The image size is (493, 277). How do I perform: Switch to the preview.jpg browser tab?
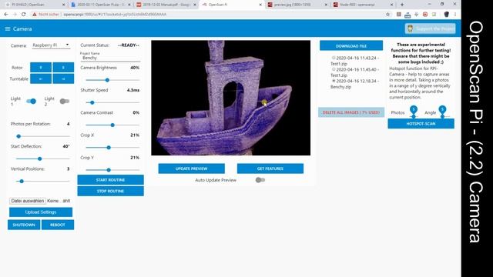[297, 5]
